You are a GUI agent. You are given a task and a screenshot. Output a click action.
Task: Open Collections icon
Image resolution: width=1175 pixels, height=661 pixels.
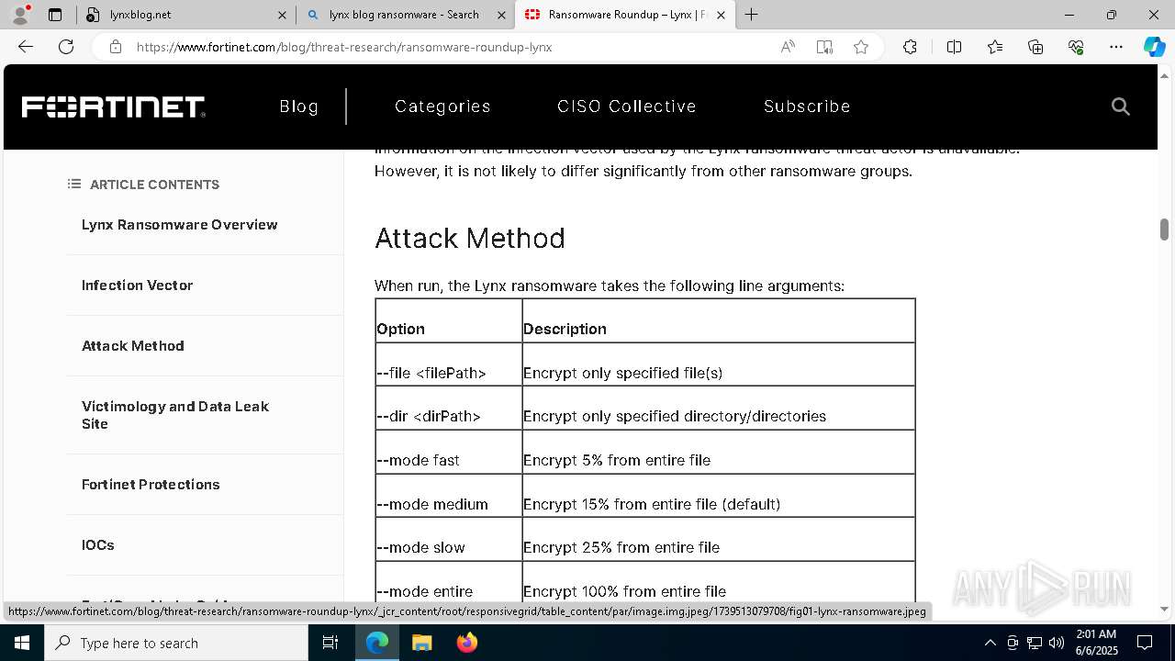coord(1035,47)
